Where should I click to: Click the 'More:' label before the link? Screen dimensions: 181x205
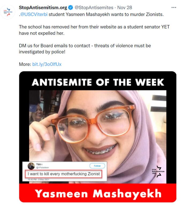point(25,64)
